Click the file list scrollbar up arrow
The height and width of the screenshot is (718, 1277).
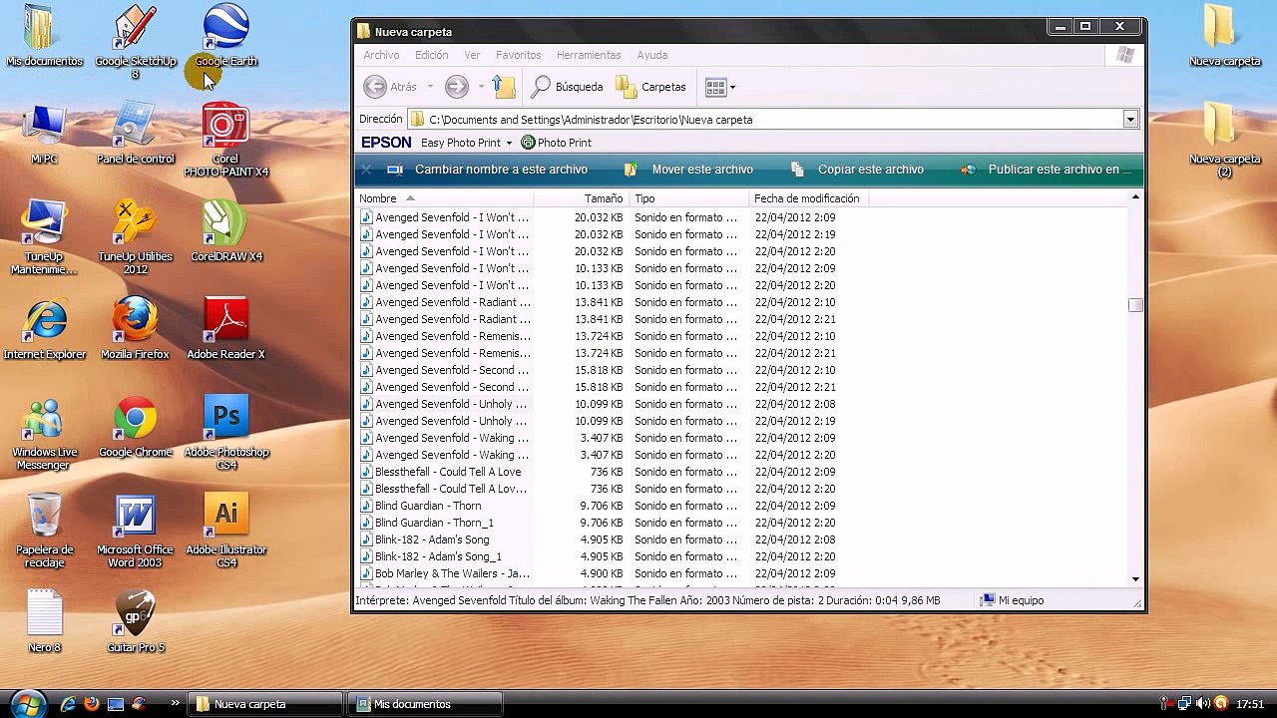[x=1135, y=197]
